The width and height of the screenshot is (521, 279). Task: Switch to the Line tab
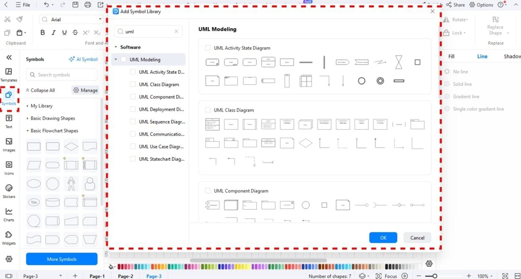click(x=482, y=56)
